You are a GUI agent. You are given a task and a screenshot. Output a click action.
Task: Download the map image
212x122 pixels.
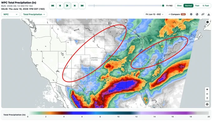tap(209, 14)
